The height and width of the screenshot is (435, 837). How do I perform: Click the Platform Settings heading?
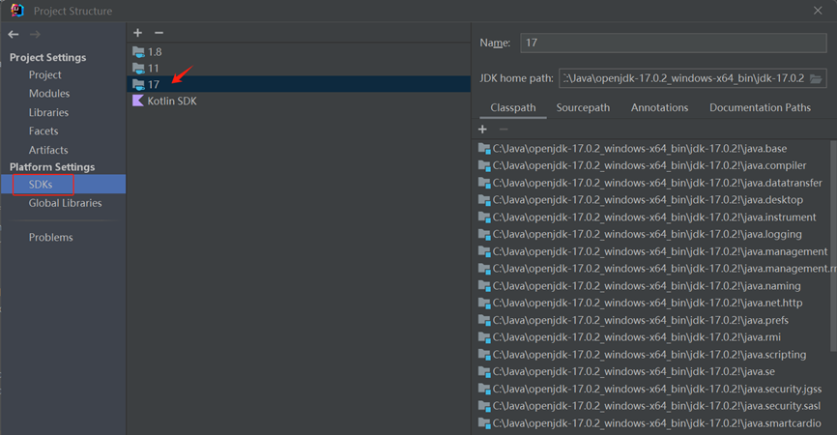(x=52, y=167)
